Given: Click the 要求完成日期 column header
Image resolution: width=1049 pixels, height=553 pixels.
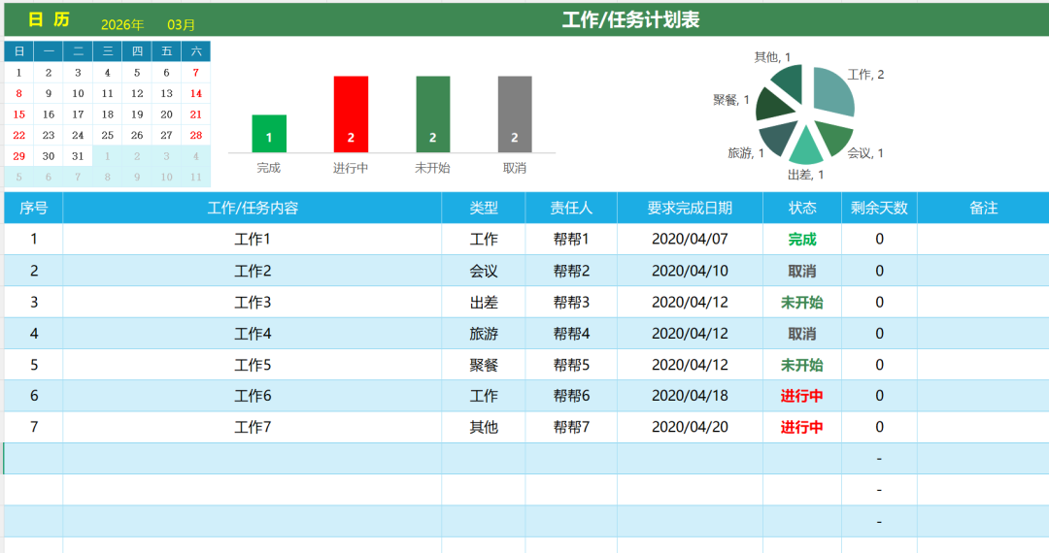Looking at the screenshot, I should [690, 208].
